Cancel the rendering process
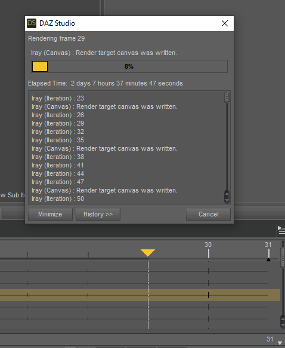This screenshot has height=348, width=285. (x=208, y=214)
